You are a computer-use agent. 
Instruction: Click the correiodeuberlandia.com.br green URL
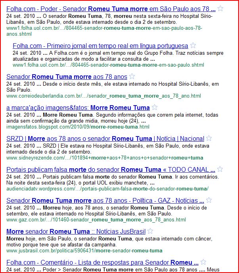pos(104,96)
